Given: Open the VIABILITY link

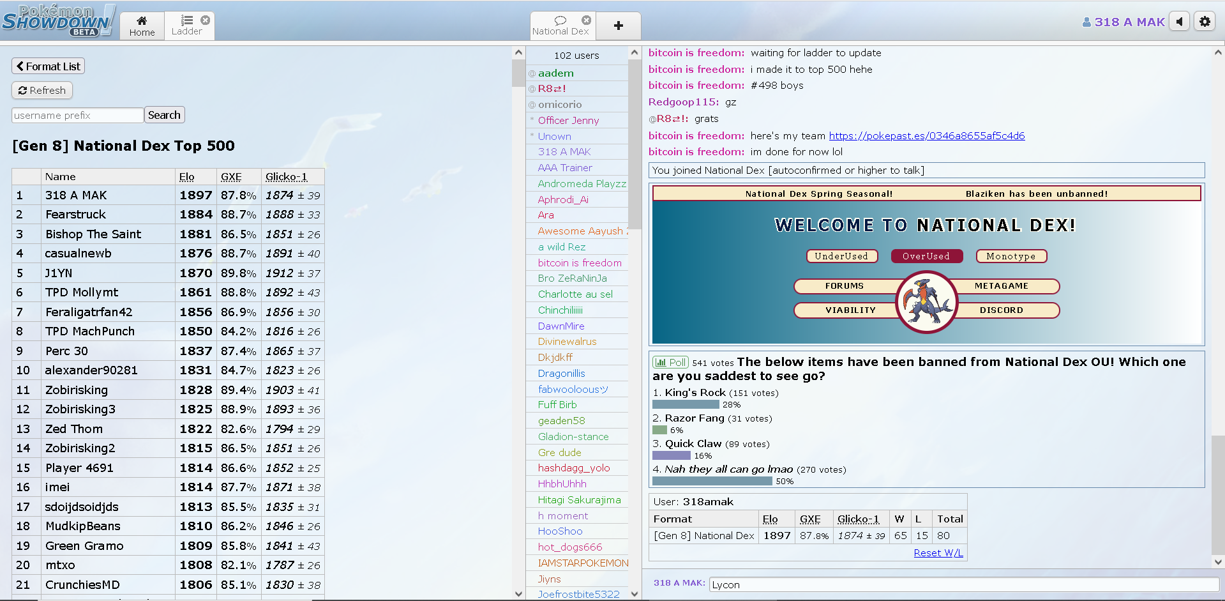Looking at the screenshot, I should point(850,310).
